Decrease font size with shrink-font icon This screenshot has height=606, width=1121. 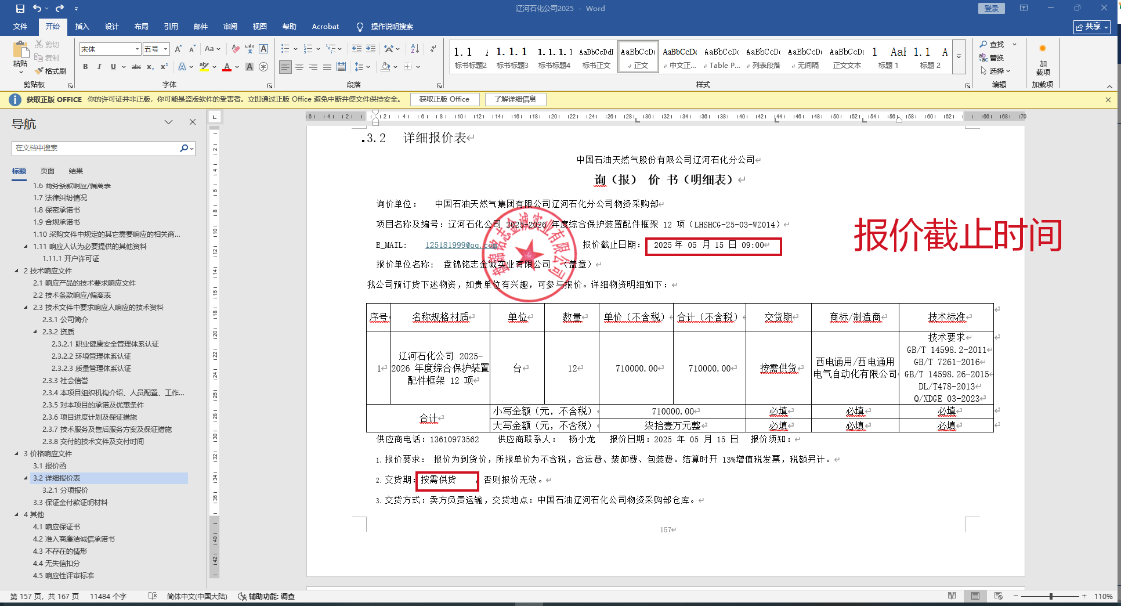[192, 49]
